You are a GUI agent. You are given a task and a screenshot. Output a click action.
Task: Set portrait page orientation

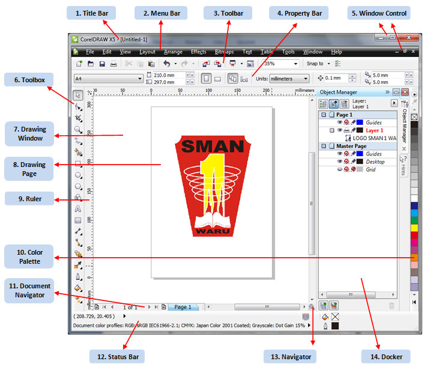pos(206,79)
